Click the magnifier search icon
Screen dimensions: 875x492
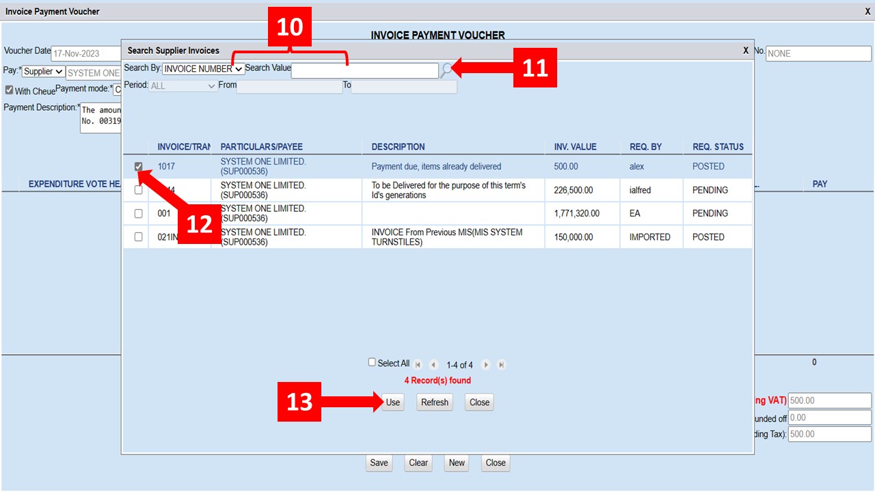[x=446, y=70]
